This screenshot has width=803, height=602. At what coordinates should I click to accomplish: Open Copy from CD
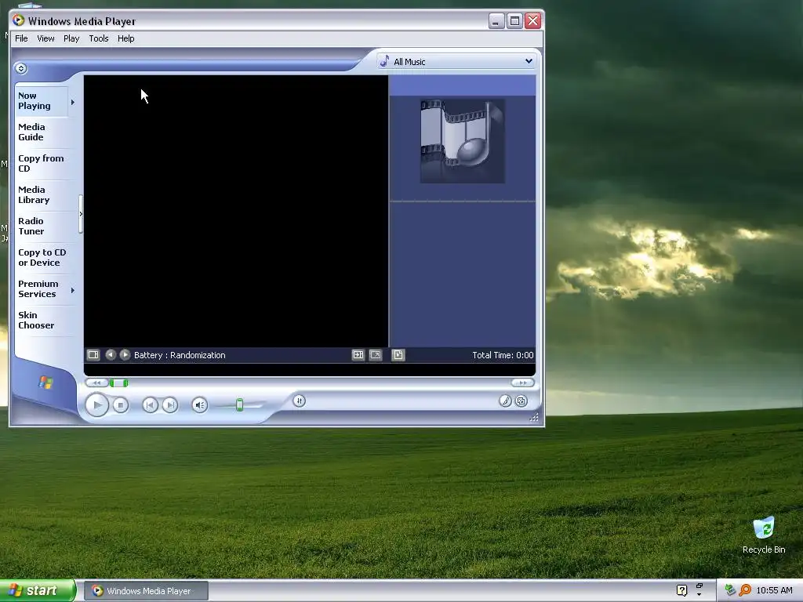coord(41,163)
